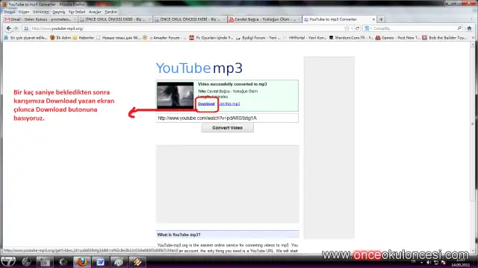Click the converted video thumbnail

pos(176,95)
